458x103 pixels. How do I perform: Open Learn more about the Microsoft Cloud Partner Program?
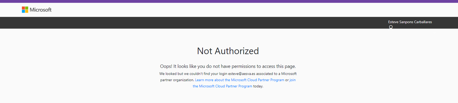(240, 80)
